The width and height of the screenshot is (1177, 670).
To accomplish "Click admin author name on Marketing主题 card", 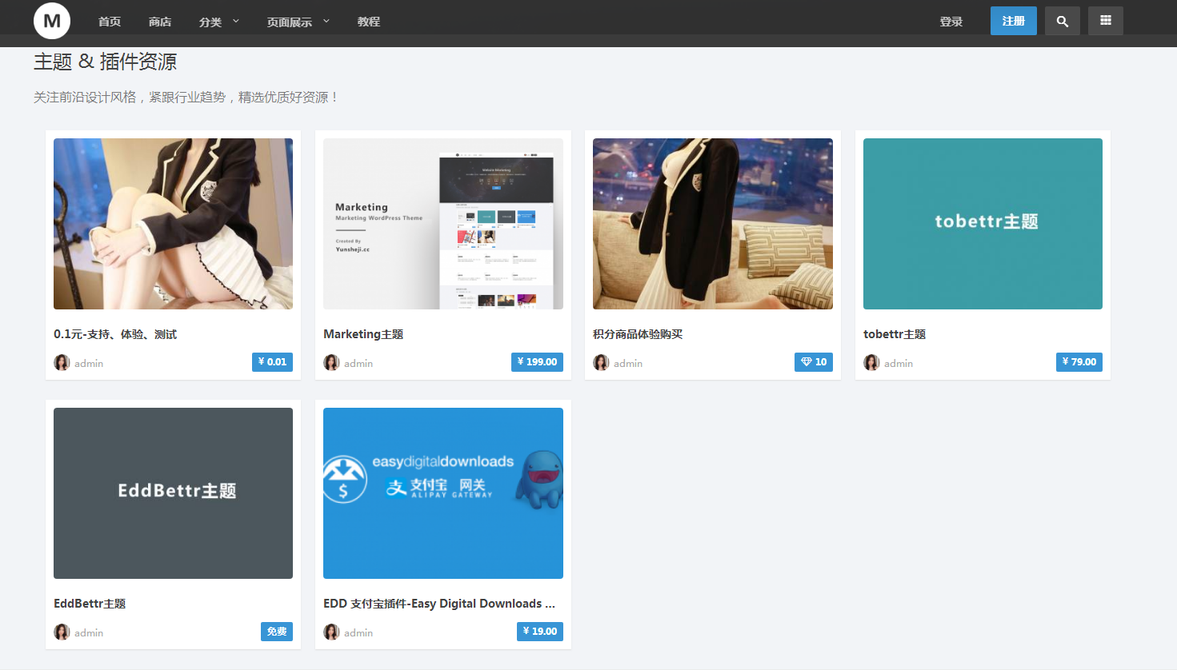I will point(358,363).
